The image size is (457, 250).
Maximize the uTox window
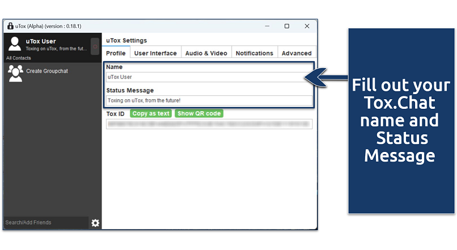[287, 26]
